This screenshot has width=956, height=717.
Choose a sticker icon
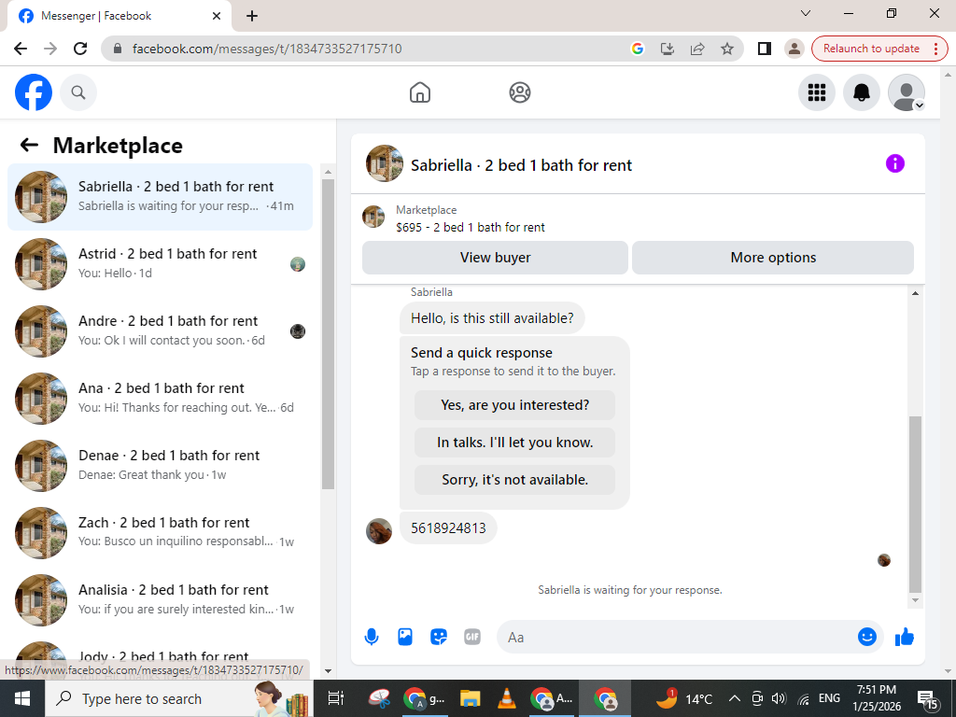click(439, 637)
